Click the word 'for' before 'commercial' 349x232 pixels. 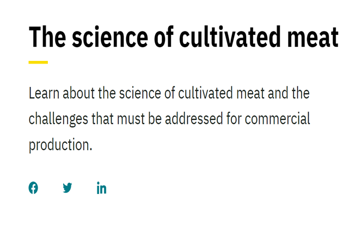(x=234, y=118)
